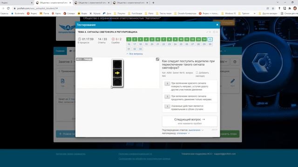The image size is (298, 167).
Task: Jump to question 20 in the grid
Action: click(x=152, y=45)
